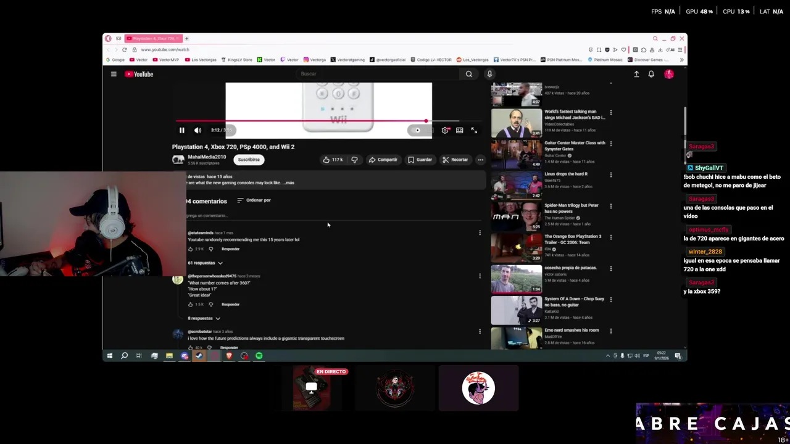The height and width of the screenshot is (444, 790).
Task: Start voice search with the microphone
Action: (x=489, y=74)
